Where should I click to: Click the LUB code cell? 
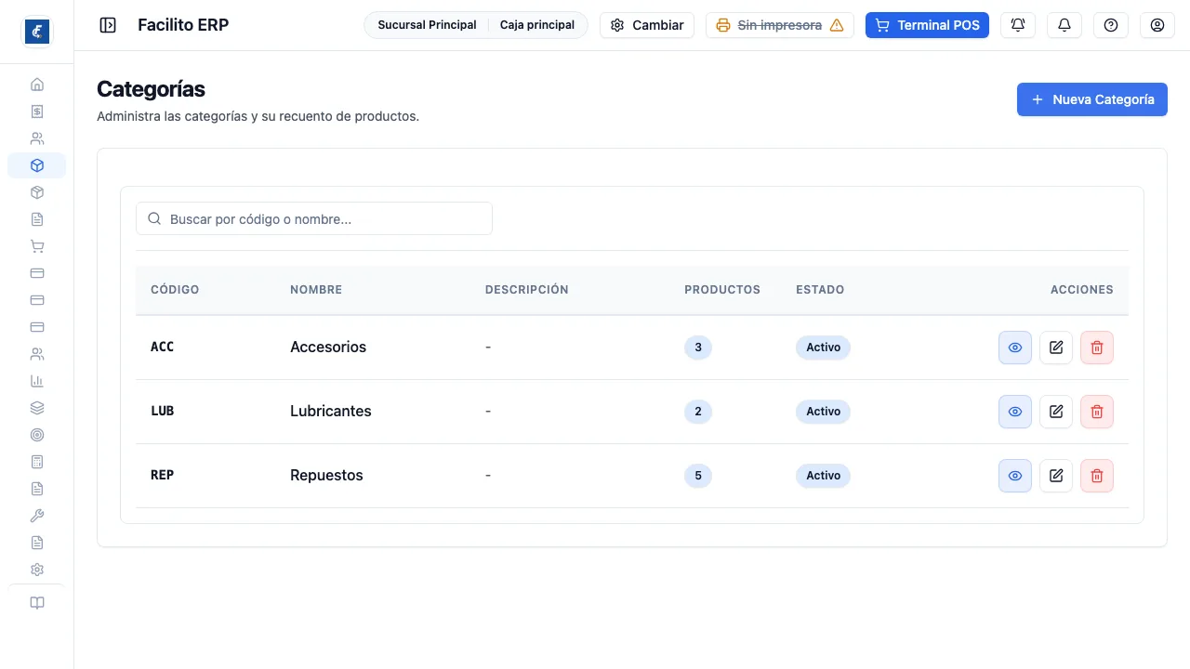pyautogui.click(x=163, y=411)
